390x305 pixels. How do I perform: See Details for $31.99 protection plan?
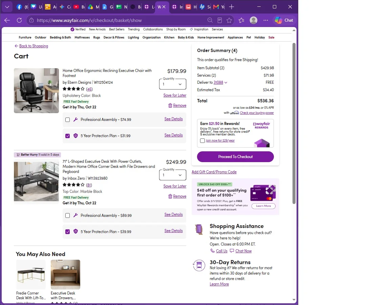point(173,135)
